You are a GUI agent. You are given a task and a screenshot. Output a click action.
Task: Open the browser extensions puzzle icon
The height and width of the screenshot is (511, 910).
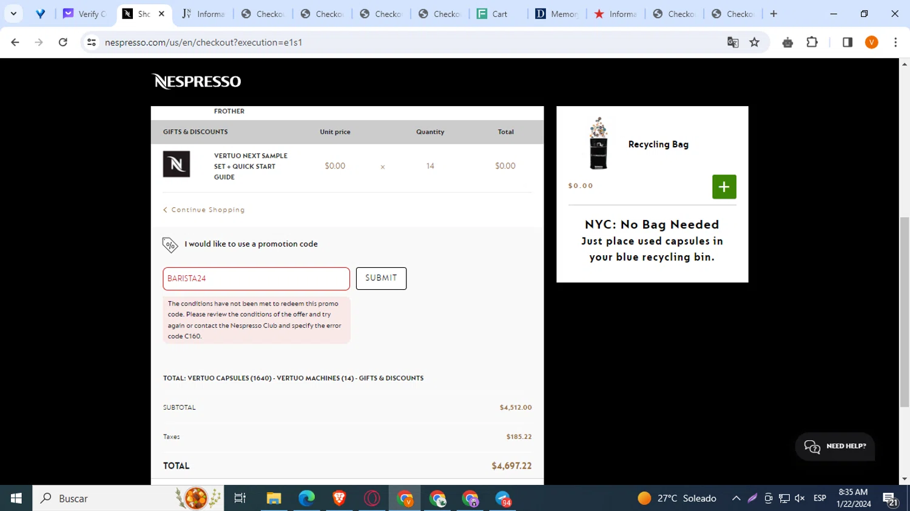(x=812, y=42)
